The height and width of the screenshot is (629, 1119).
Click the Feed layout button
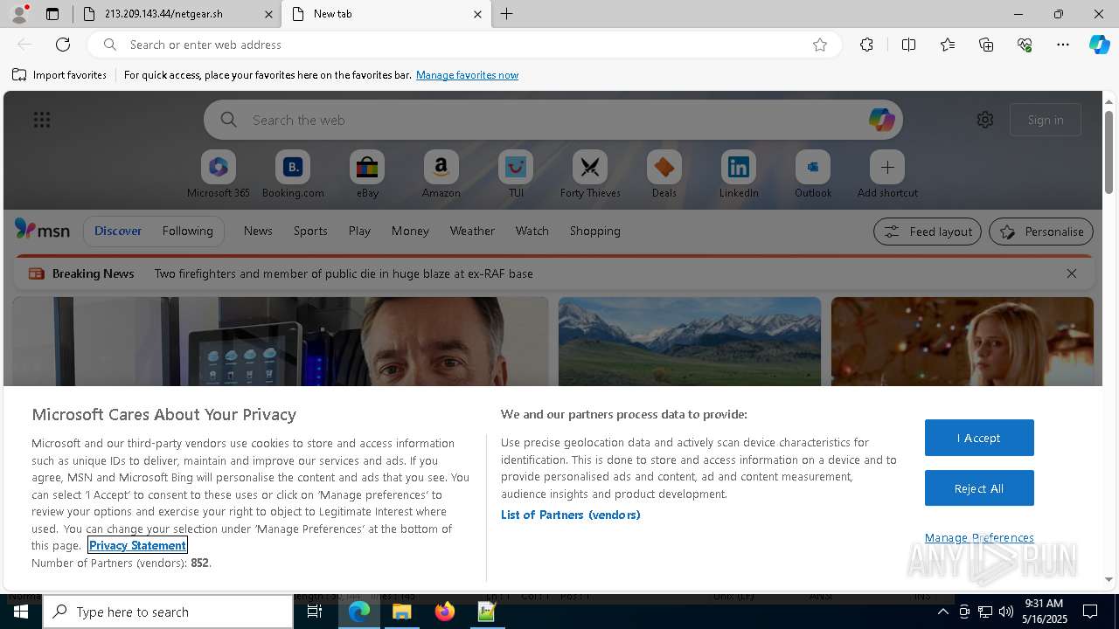click(x=927, y=232)
